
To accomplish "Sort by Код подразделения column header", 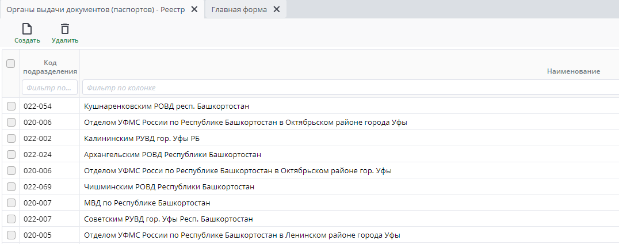I will 49,67.
